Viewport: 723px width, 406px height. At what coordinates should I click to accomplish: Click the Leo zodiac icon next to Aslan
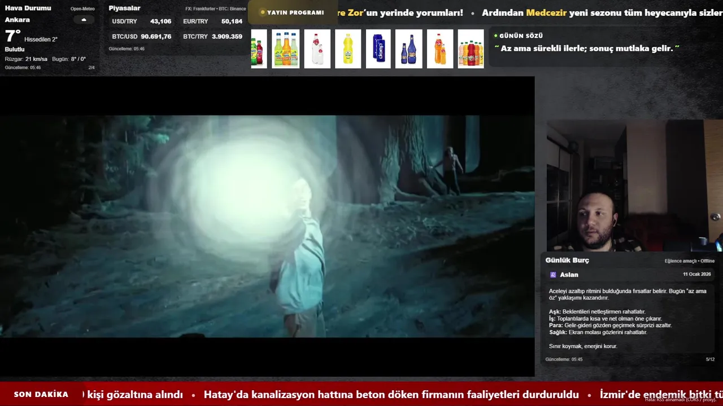[x=553, y=275]
